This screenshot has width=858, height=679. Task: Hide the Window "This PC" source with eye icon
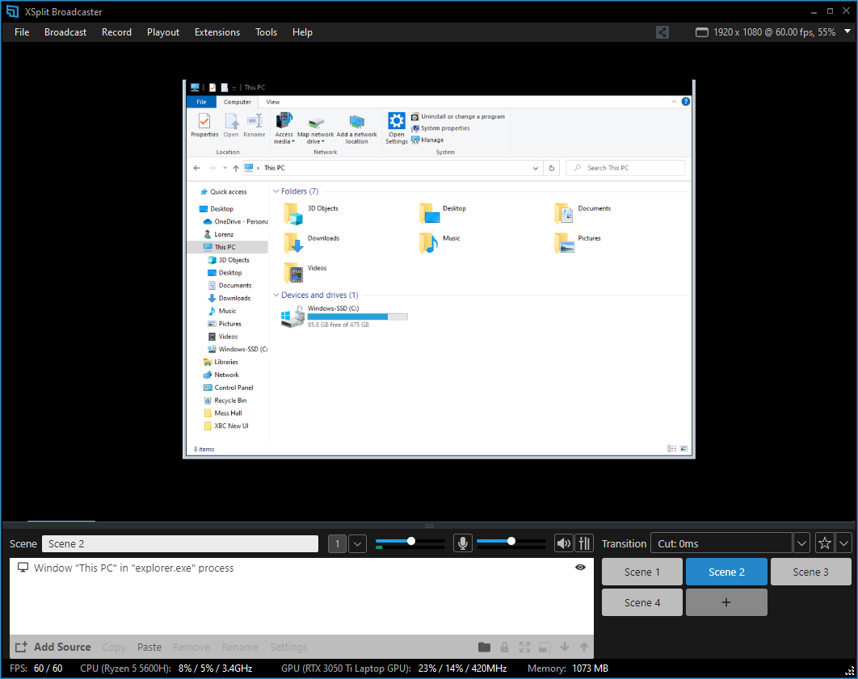581,568
